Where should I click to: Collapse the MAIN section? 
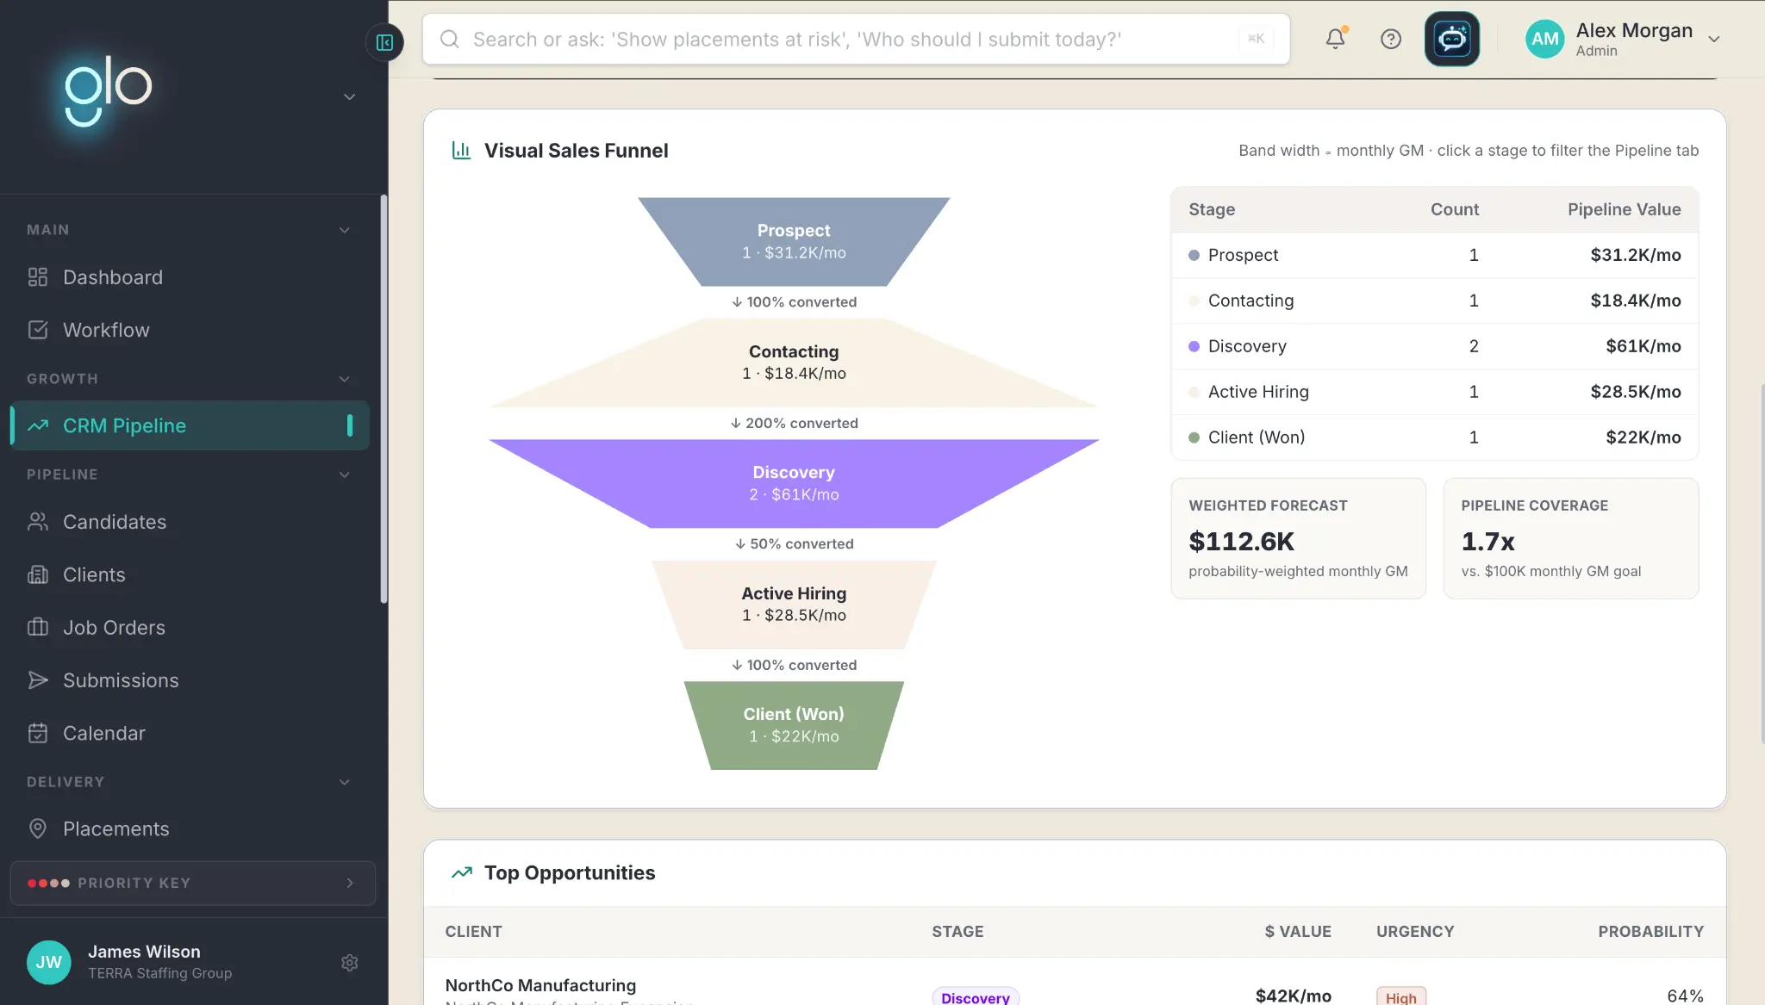pos(344,230)
